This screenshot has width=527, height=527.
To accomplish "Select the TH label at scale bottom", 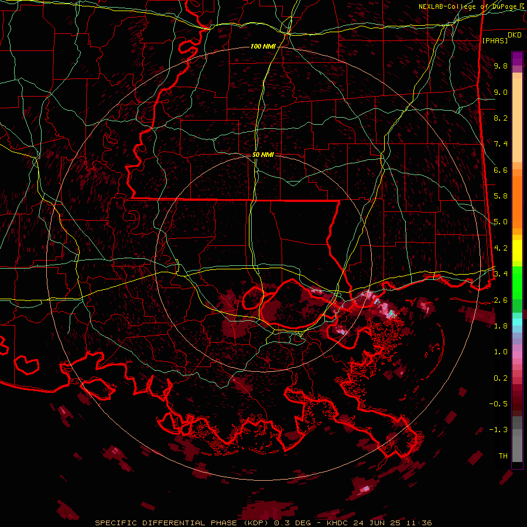I will coord(503,456).
